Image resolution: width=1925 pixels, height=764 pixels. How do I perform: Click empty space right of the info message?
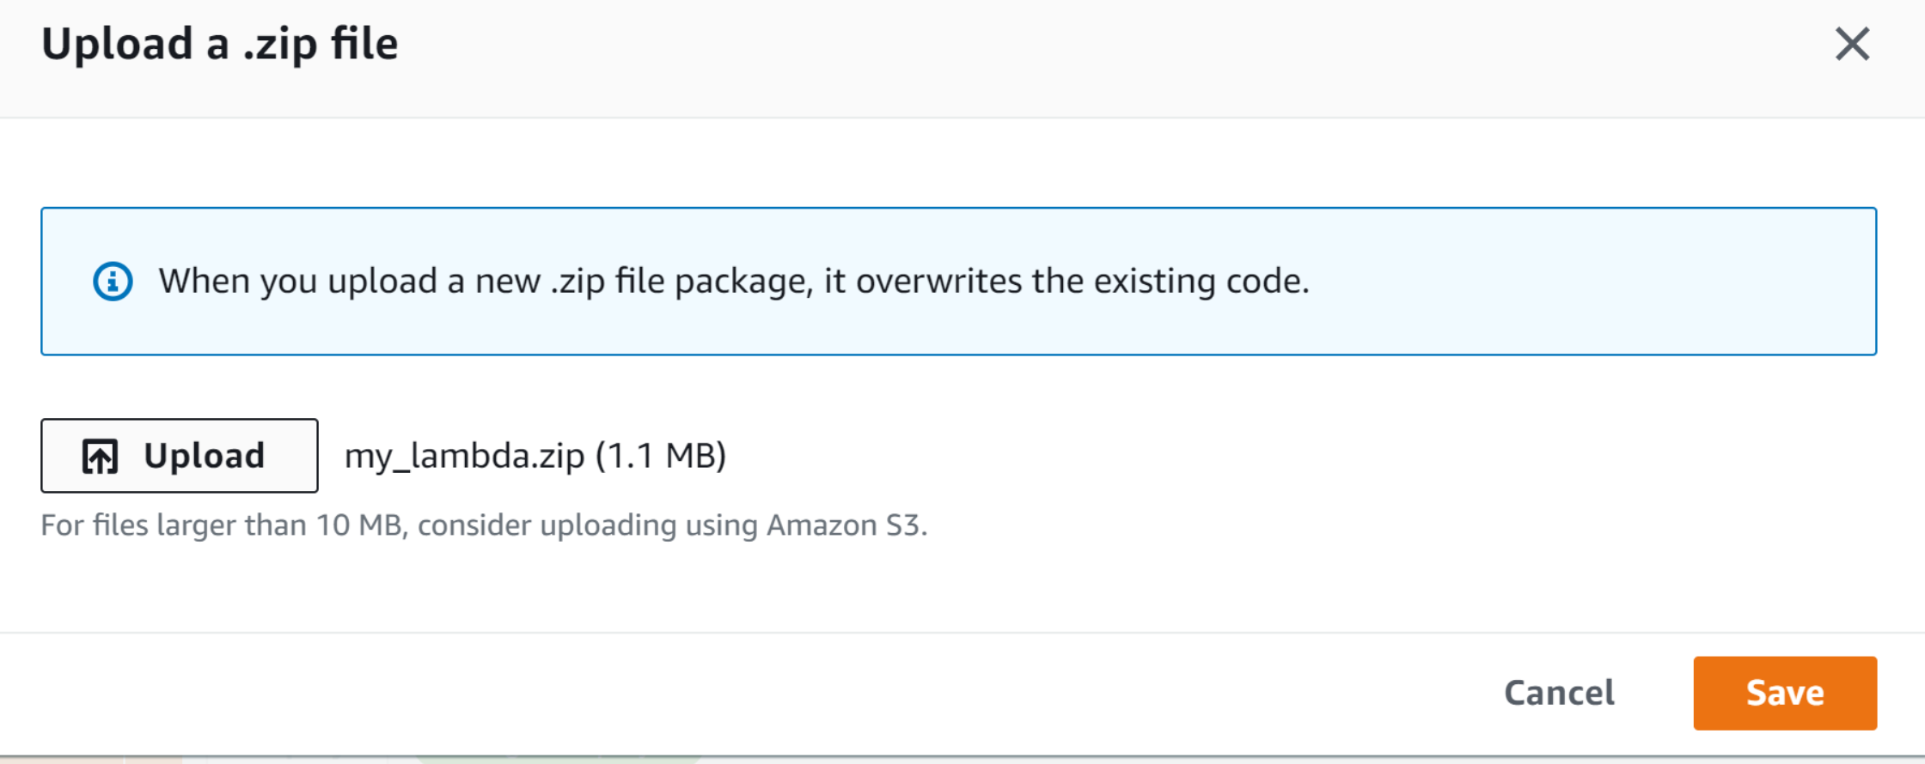1590,282
